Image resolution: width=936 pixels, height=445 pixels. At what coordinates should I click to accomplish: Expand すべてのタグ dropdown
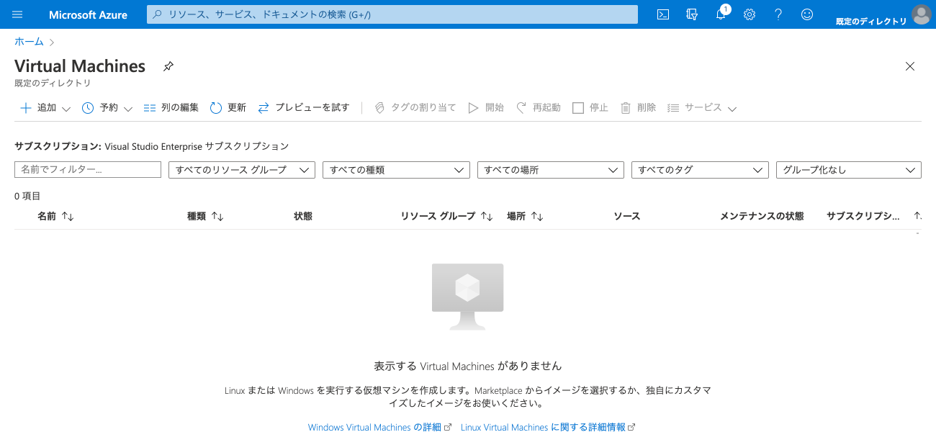pos(700,170)
